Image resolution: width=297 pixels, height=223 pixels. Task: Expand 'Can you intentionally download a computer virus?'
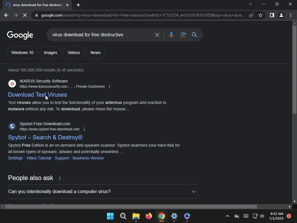102,192
